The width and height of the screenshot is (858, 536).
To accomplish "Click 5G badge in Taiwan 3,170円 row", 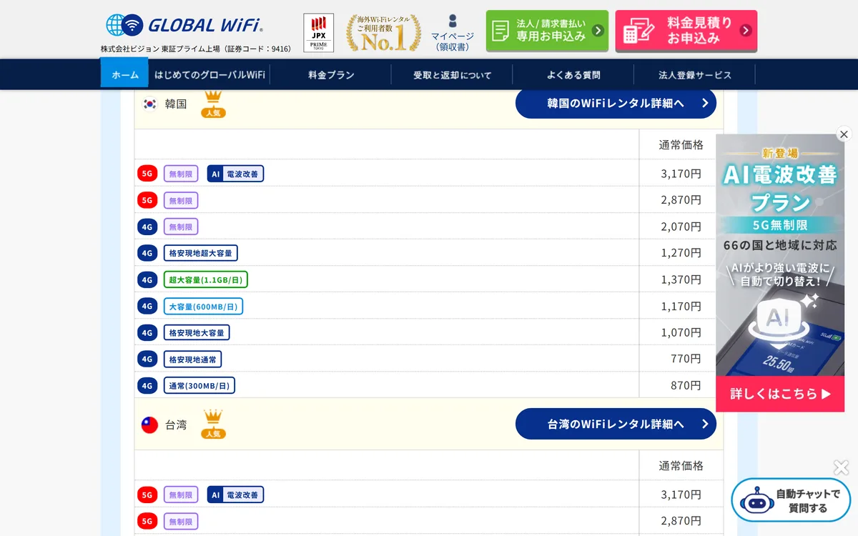I will point(147,495).
